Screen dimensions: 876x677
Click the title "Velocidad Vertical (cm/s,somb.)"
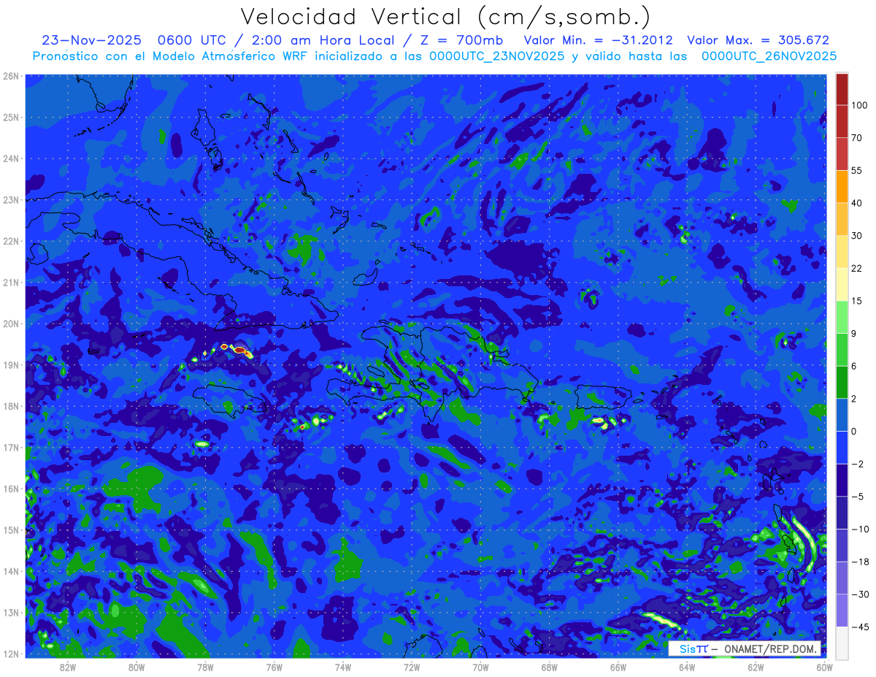click(446, 17)
